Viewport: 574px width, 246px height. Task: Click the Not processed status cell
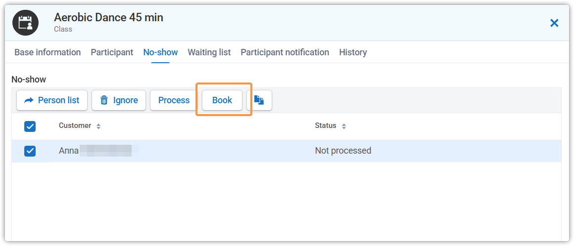343,151
